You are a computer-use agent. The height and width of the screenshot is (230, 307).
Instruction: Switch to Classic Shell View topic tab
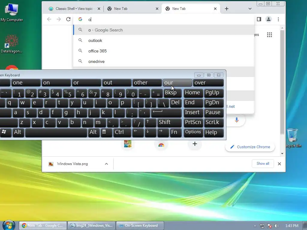click(74, 9)
